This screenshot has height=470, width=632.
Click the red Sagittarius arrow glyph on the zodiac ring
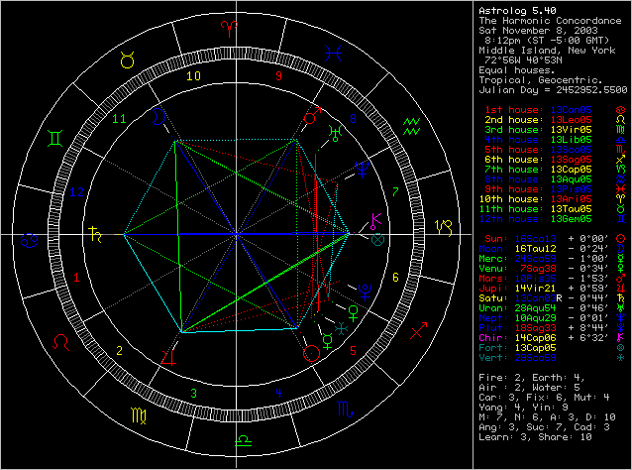tap(418, 330)
